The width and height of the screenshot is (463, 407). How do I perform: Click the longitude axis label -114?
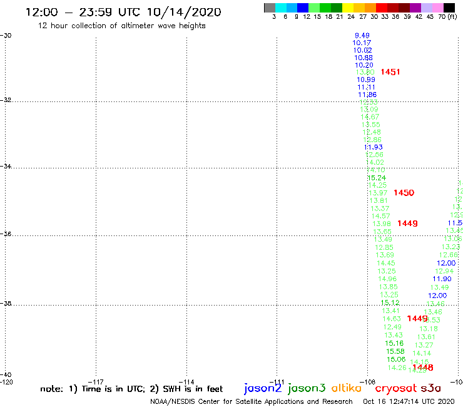coord(186,382)
